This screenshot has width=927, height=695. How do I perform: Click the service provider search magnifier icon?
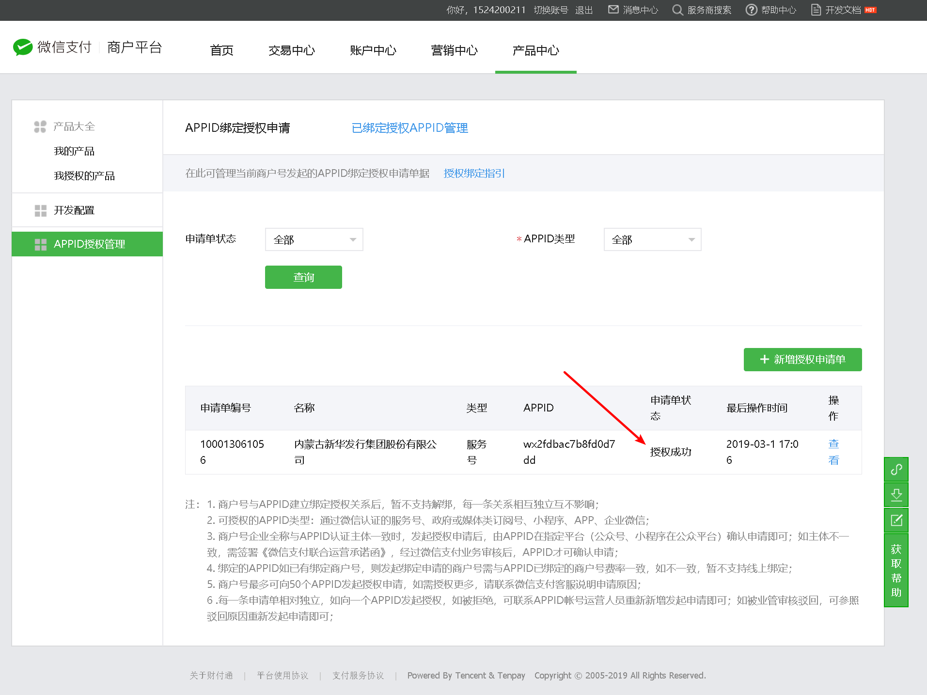677,10
